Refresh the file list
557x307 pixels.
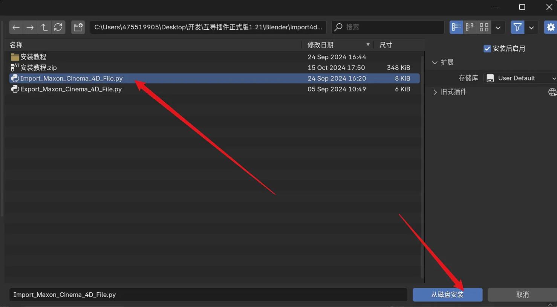coord(58,27)
